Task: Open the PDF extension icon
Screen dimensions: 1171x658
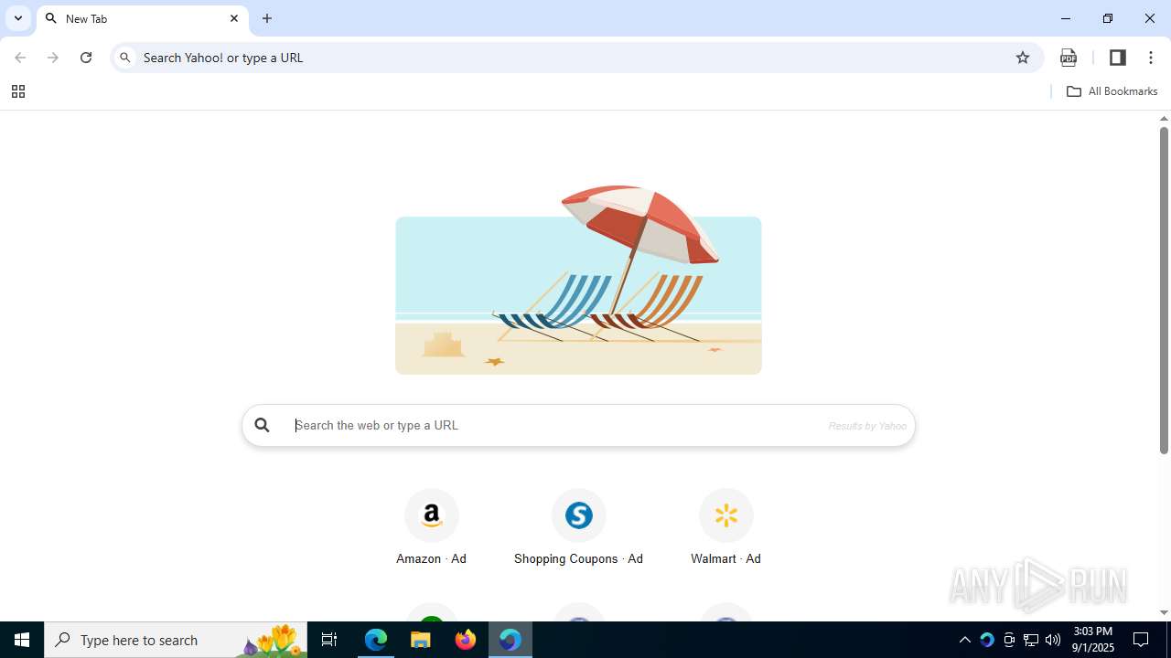Action: (1069, 58)
